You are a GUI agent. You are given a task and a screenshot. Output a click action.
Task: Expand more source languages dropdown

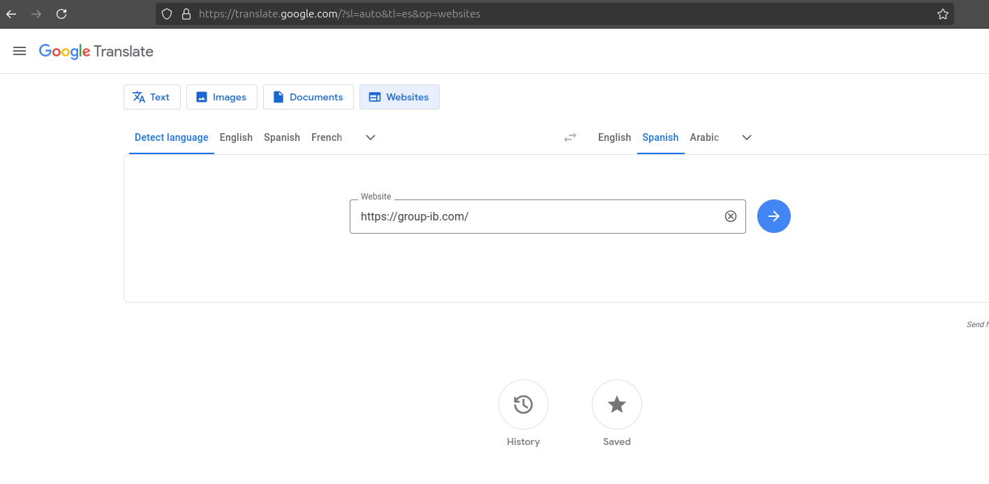pyautogui.click(x=370, y=137)
